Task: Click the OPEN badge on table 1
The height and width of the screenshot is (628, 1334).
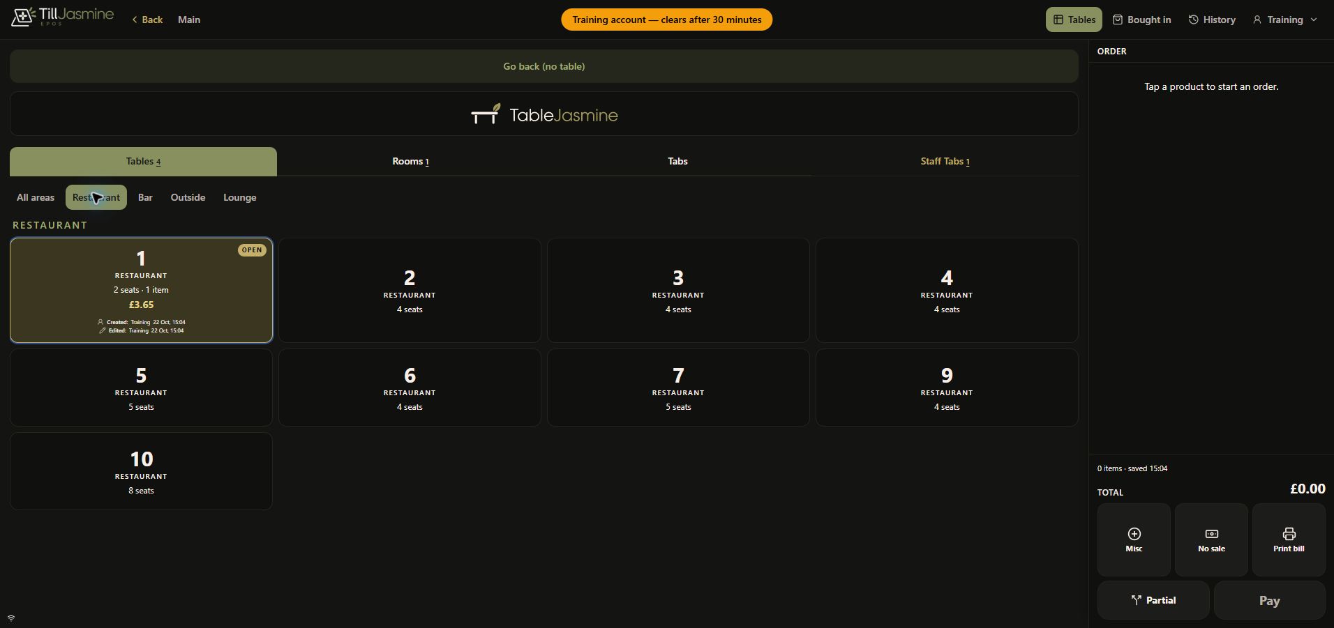Action: (x=252, y=250)
